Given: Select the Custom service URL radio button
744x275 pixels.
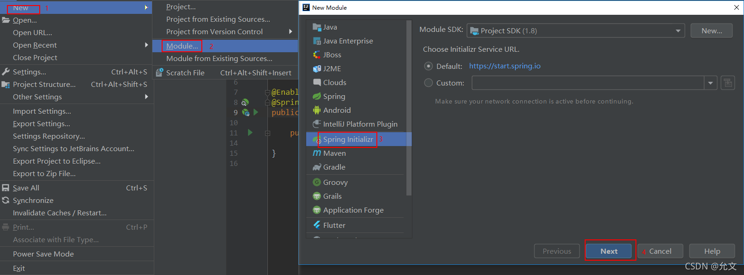Looking at the screenshot, I should [x=429, y=83].
